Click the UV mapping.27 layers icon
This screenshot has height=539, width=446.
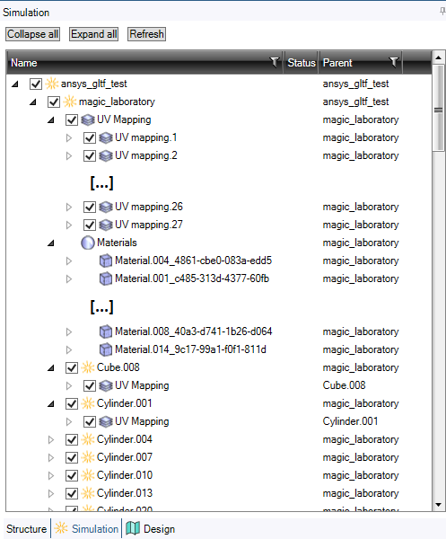[x=106, y=225]
